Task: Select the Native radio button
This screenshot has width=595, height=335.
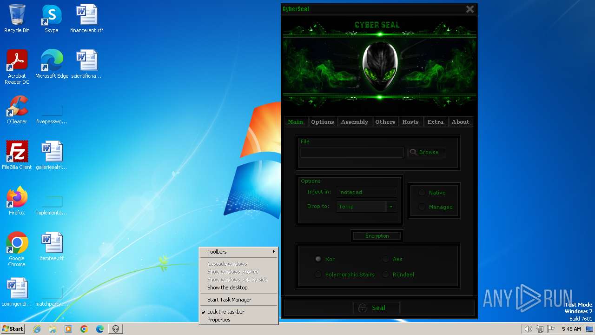Action: 422,193
